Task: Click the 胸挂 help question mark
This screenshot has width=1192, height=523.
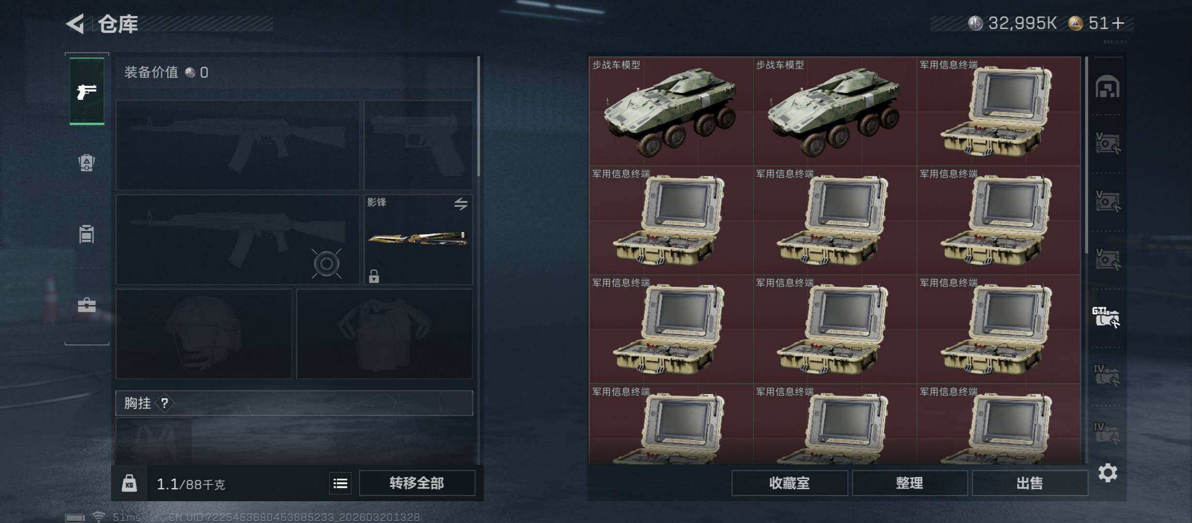Action: pyautogui.click(x=165, y=403)
